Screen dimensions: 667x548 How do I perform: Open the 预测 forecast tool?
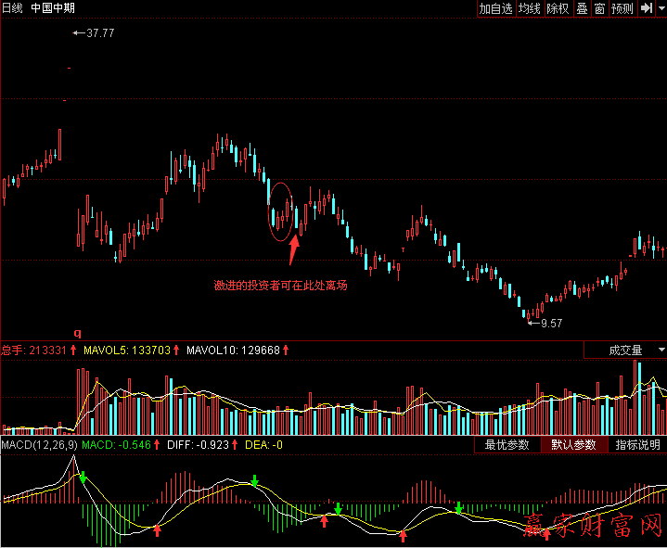(x=622, y=8)
